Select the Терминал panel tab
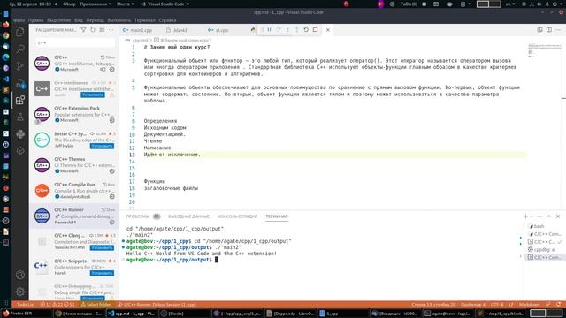566x318 pixels. point(277,216)
